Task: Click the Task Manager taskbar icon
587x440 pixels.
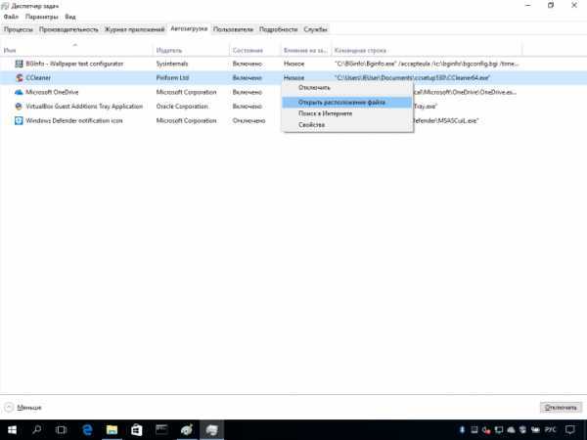Action: tap(211, 430)
